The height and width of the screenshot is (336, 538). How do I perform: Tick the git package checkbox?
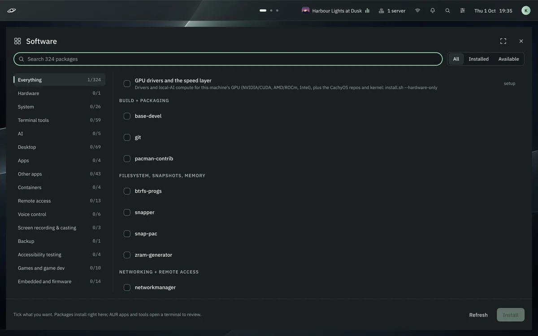(127, 138)
